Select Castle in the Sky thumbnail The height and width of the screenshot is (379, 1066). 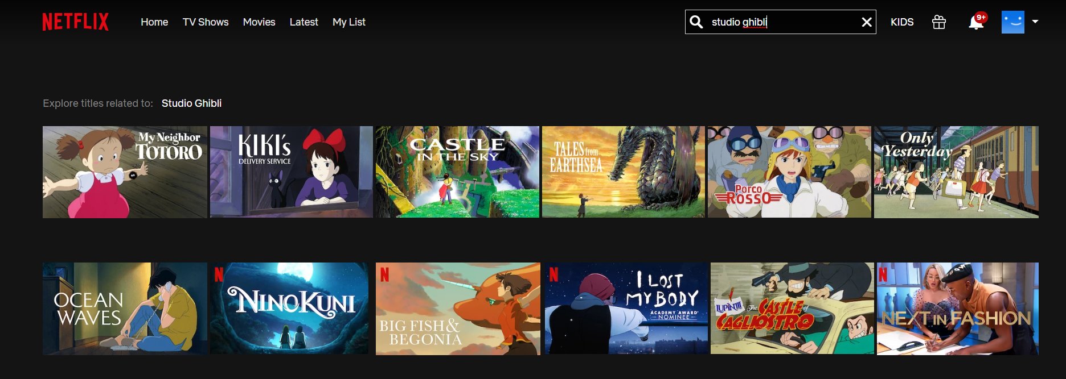pyautogui.click(x=457, y=172)
